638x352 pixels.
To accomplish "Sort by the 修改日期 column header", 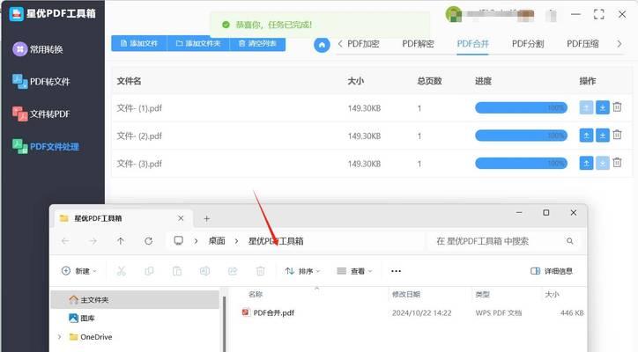I will click(x=405, y=294).
